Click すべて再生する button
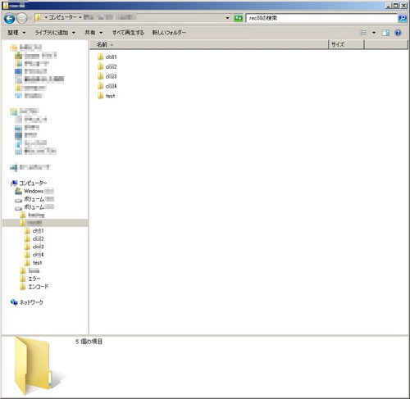 tap(128, 33)
